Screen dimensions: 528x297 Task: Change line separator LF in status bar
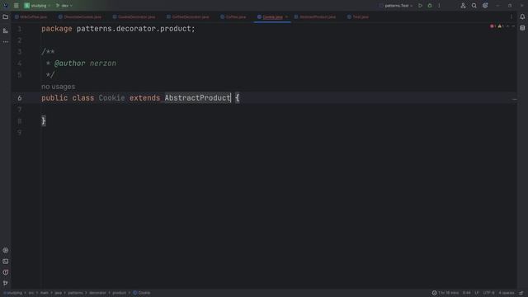[477, 293]
